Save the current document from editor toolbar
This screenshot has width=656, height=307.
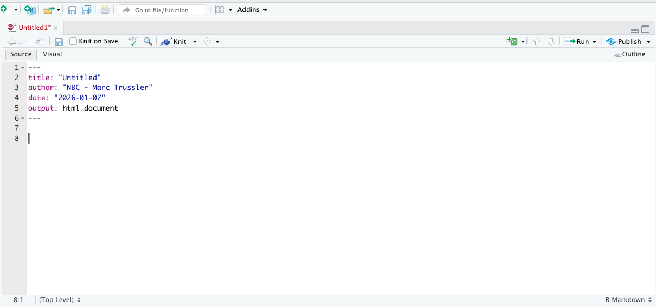pyautogui.click(x=59, y=42)
